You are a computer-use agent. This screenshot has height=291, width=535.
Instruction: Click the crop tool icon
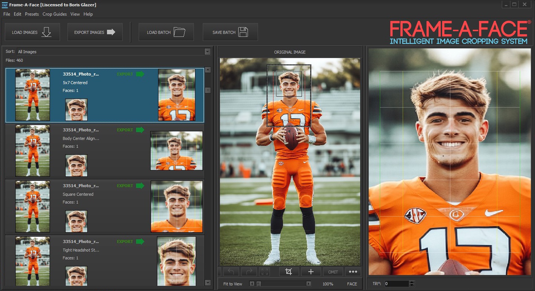point(289,272)
